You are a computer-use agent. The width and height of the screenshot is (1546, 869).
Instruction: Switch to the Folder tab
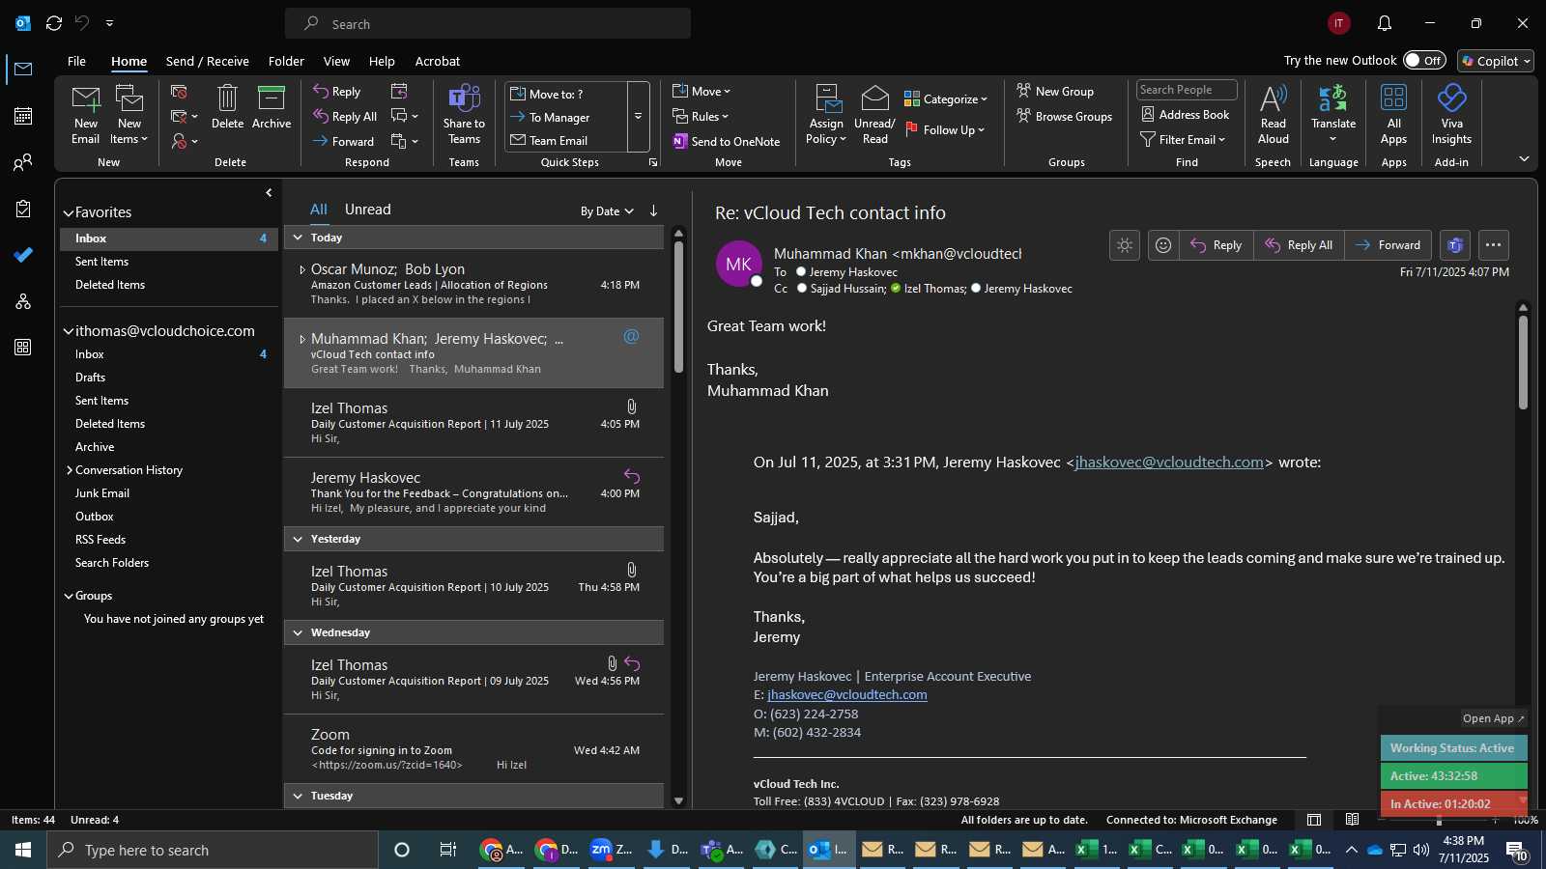click(286, 61)
